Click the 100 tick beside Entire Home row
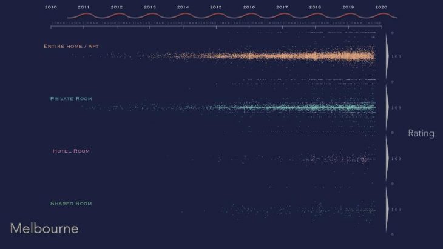The height and width of the screenshot is (249, 443). 397,56
